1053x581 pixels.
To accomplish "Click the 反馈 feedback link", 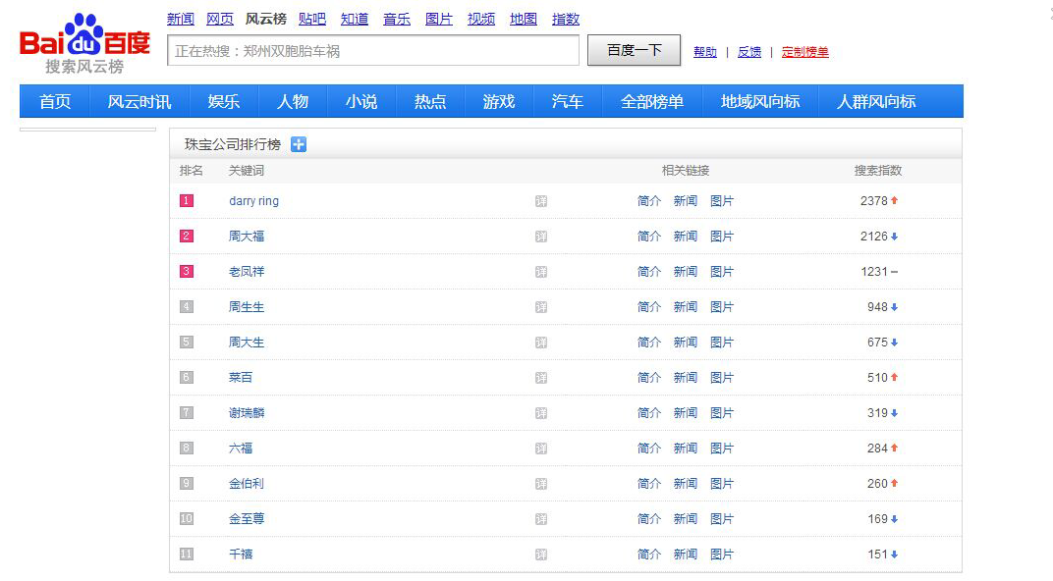I will pyautogui.click(x=749, y=52).
